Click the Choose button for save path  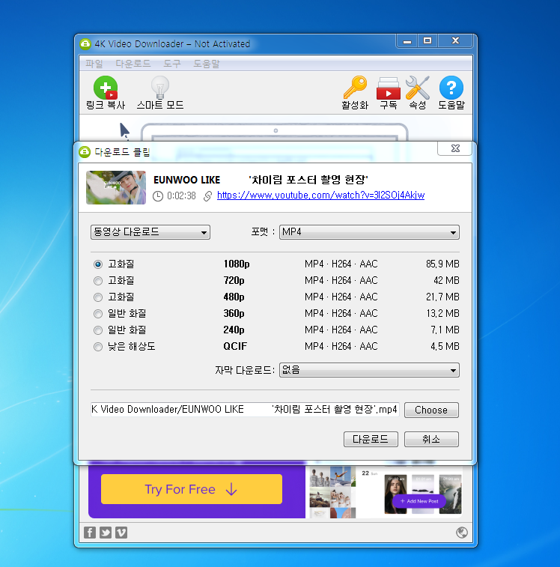click(x=431, y=410)
